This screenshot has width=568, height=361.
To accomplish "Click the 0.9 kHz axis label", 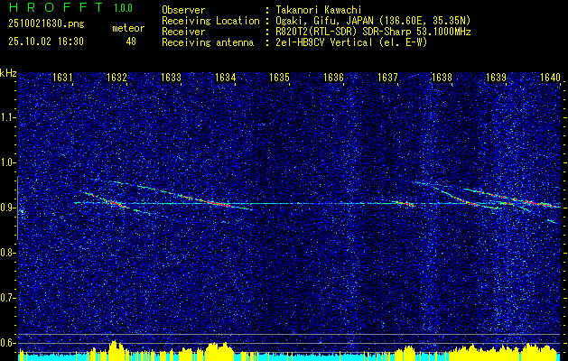I will pyautogui.click(x=8, y=208).
